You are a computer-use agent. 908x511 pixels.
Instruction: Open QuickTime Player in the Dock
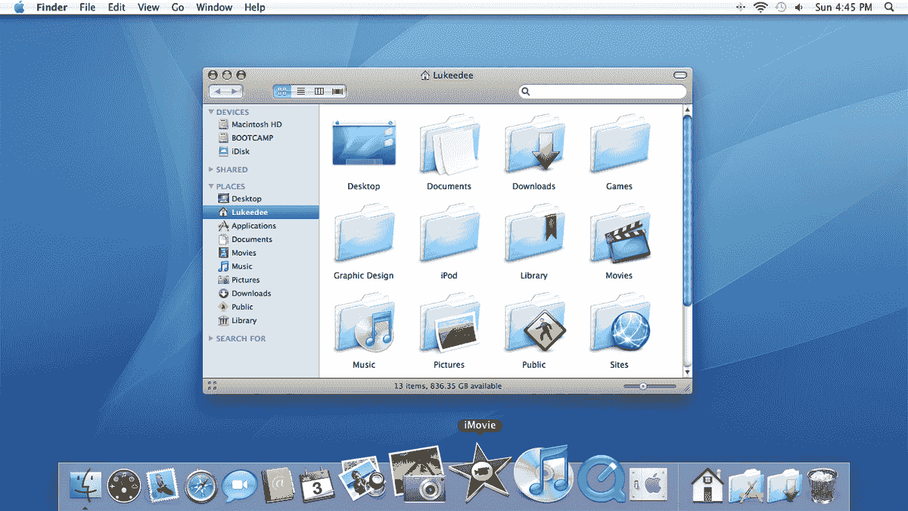602,478
